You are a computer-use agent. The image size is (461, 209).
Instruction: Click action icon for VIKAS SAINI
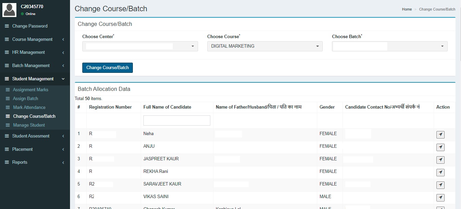point(440,198)
